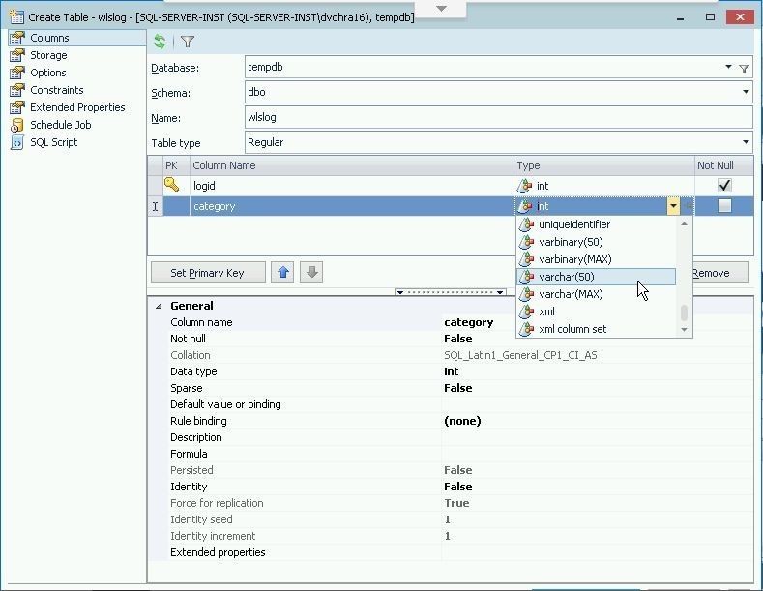Viewport: 763px width, 591px height.
Task: Open the Table type dropdown
Action: pos(746,142)
